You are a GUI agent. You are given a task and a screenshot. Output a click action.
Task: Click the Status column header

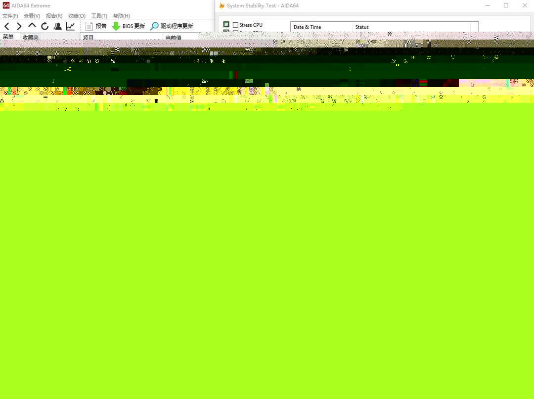tap(411, 27)
